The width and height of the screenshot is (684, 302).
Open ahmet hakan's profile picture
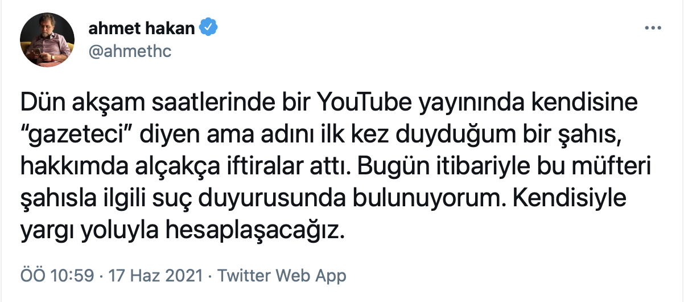click(47, 39)
